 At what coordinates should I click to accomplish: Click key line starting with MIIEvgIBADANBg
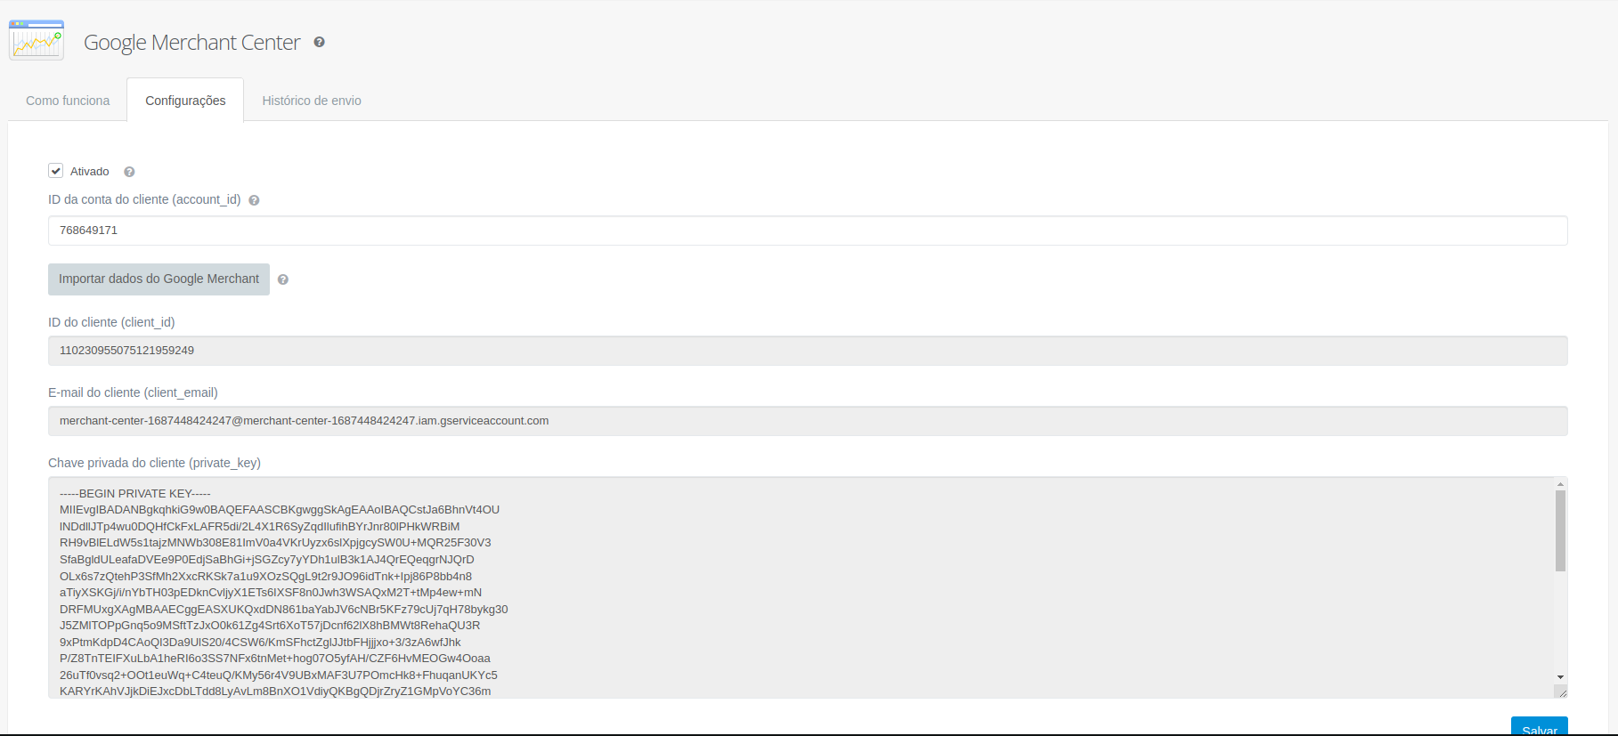point(280,510)
